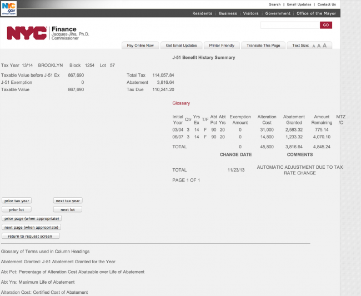361x296 pixels.
Task: Click return to request screen button
Action: pos(31,236)
